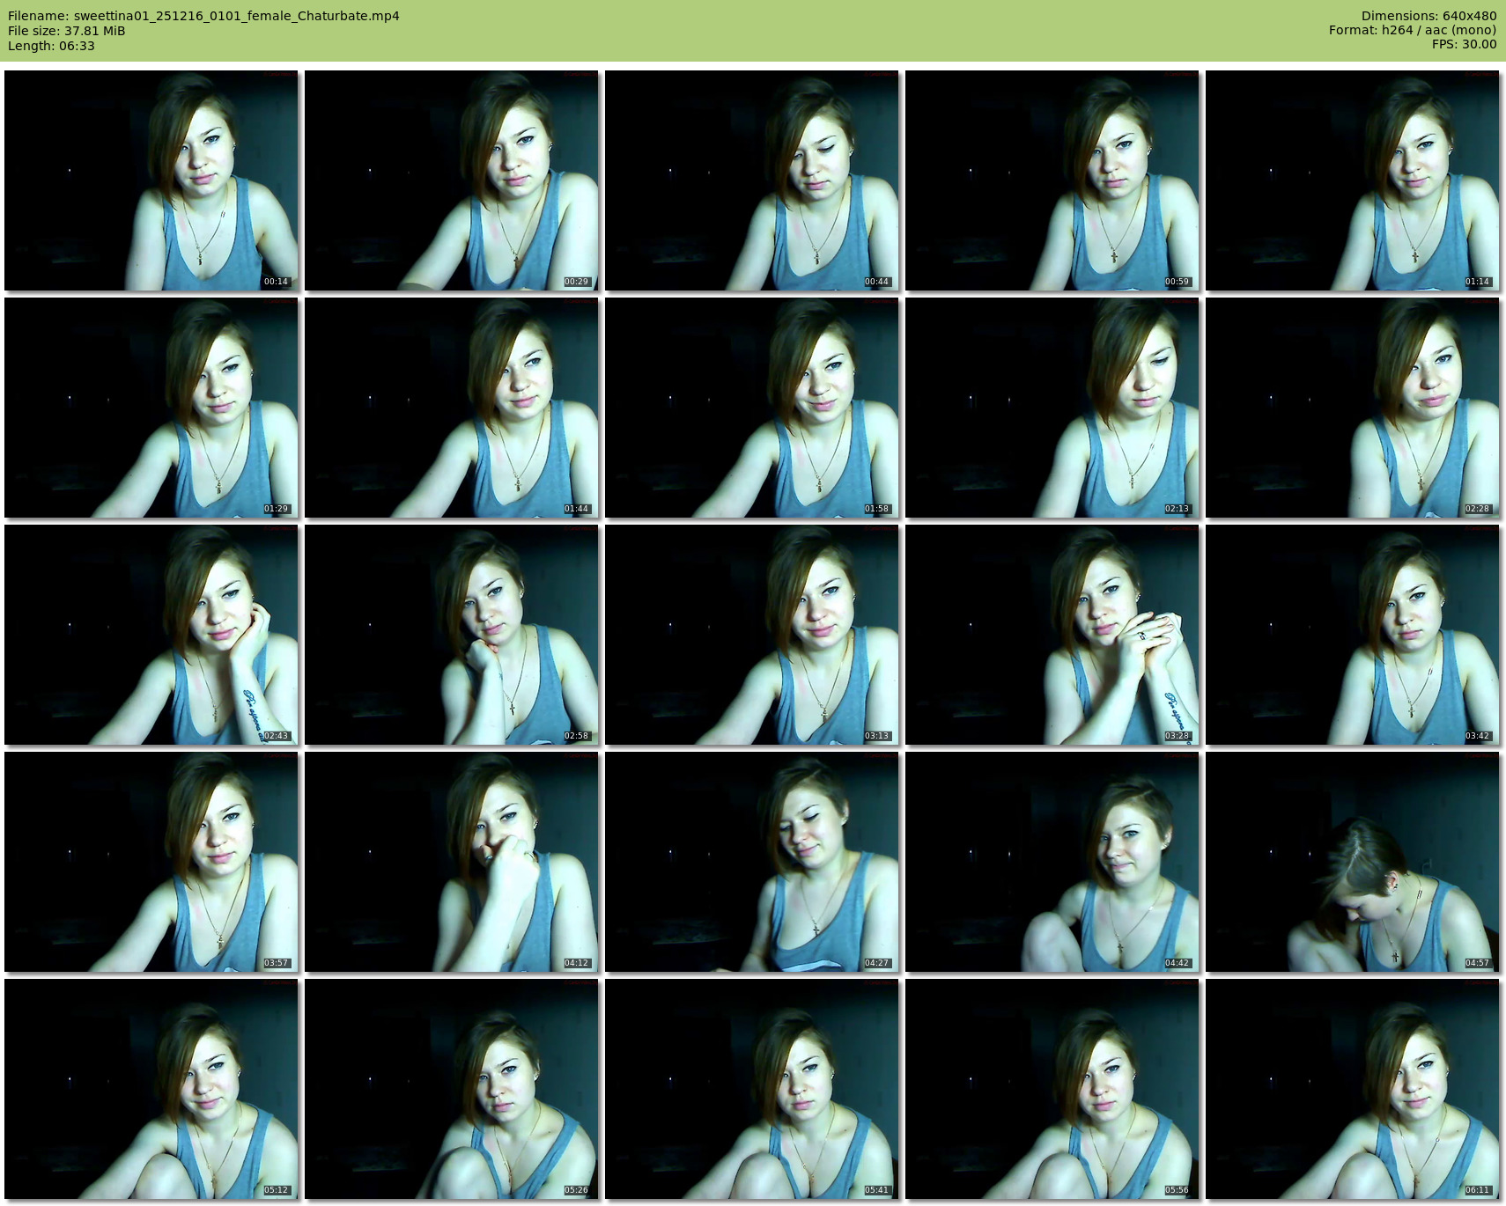Click the frame stamped 03:13
This screenshot has width=1506, height=1206.
point(752,635)
